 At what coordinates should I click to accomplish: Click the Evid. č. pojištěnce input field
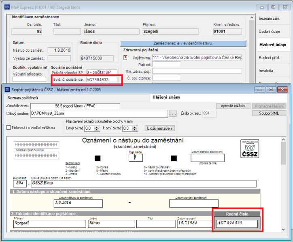point(102,80)
